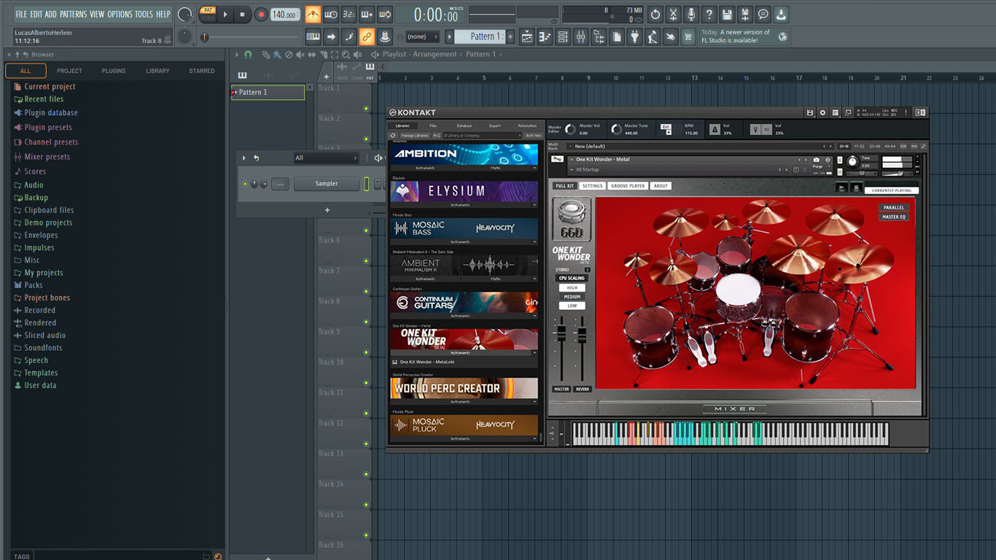Toggle the playlist magnet snap icon
Viewport: 996px width, 560px height.
(x=248, y=55)
